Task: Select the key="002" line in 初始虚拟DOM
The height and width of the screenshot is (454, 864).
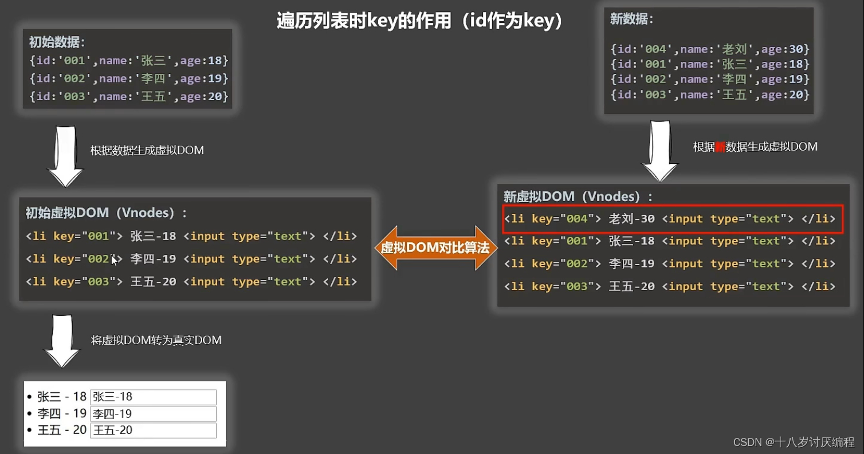Action: point(191,259)
